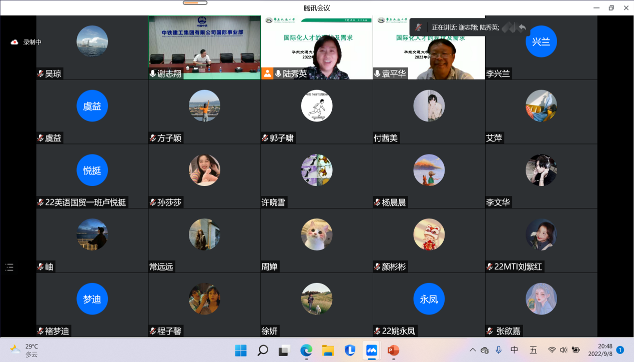Click the cloud recording indicator icon

coord(14,42)
